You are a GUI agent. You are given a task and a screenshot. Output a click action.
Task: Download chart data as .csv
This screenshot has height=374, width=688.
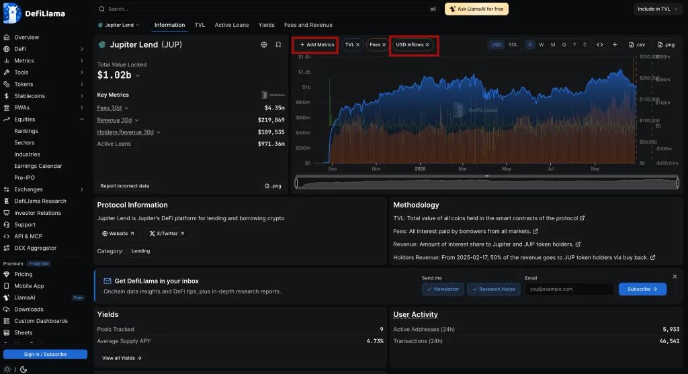point(637,45)
